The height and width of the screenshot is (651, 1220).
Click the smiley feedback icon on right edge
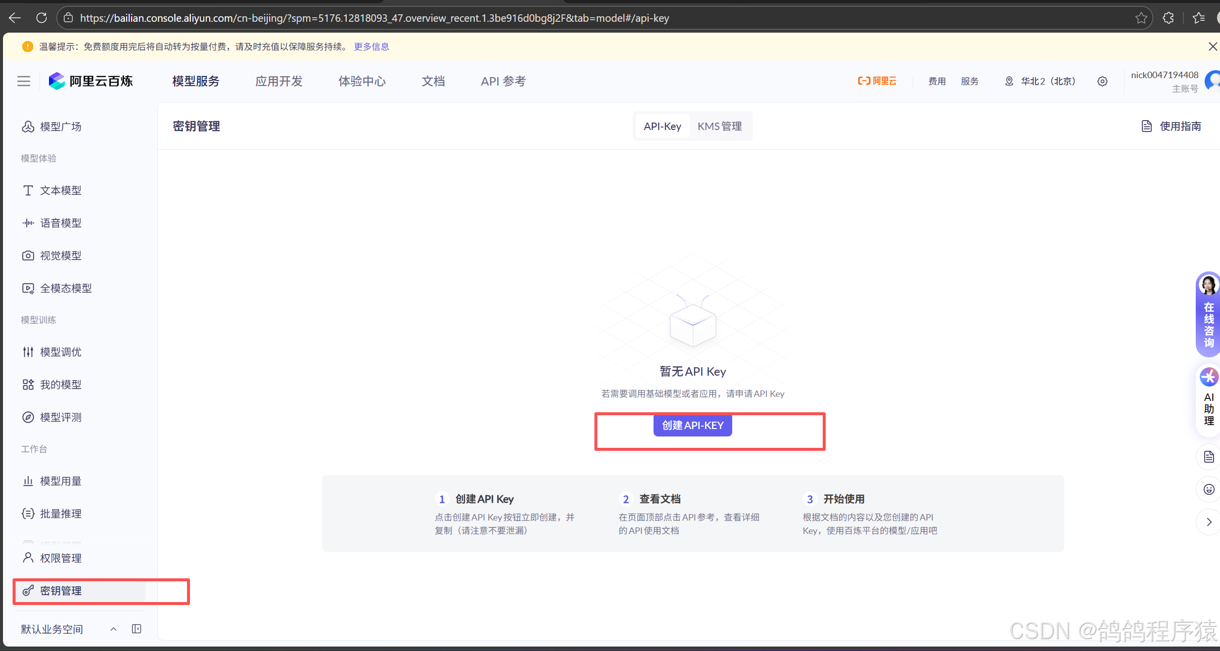pyautogui.click(x=1209, y=489)
